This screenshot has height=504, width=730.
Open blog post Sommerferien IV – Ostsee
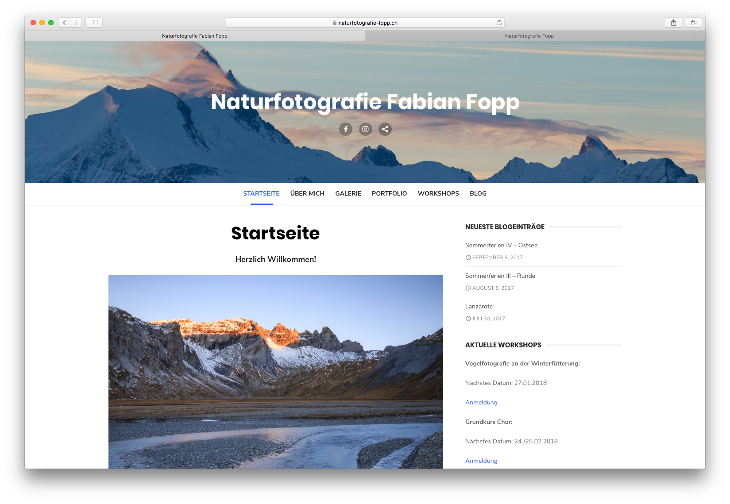pyautogui.click(x=501, y=245)
